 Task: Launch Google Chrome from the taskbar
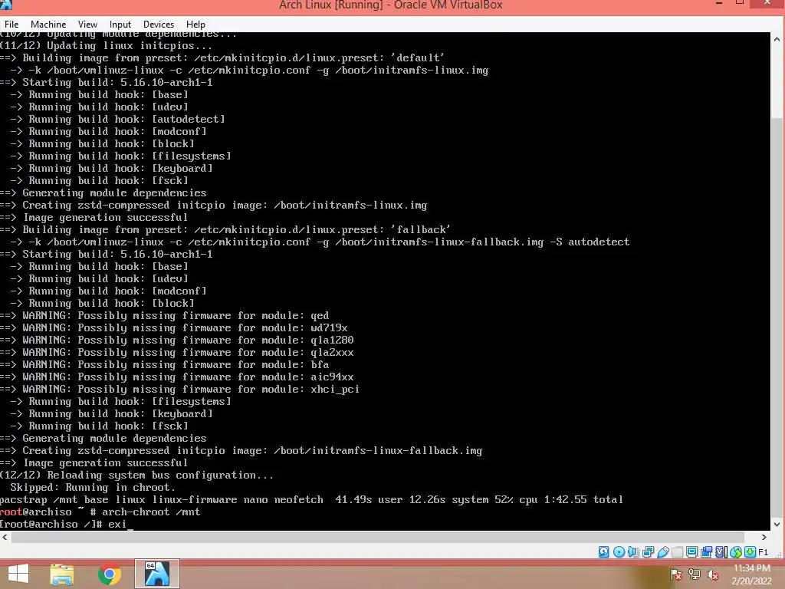pos(109,574)
